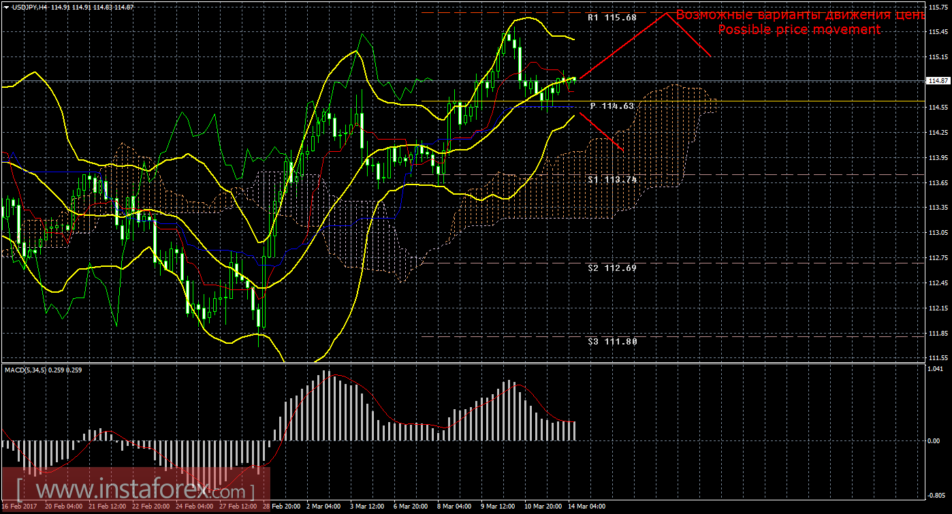Click the USDJPY,H4 chart title text
Image resolution: width=952 pixels, height=514 pixels.
tap(31, 7)
